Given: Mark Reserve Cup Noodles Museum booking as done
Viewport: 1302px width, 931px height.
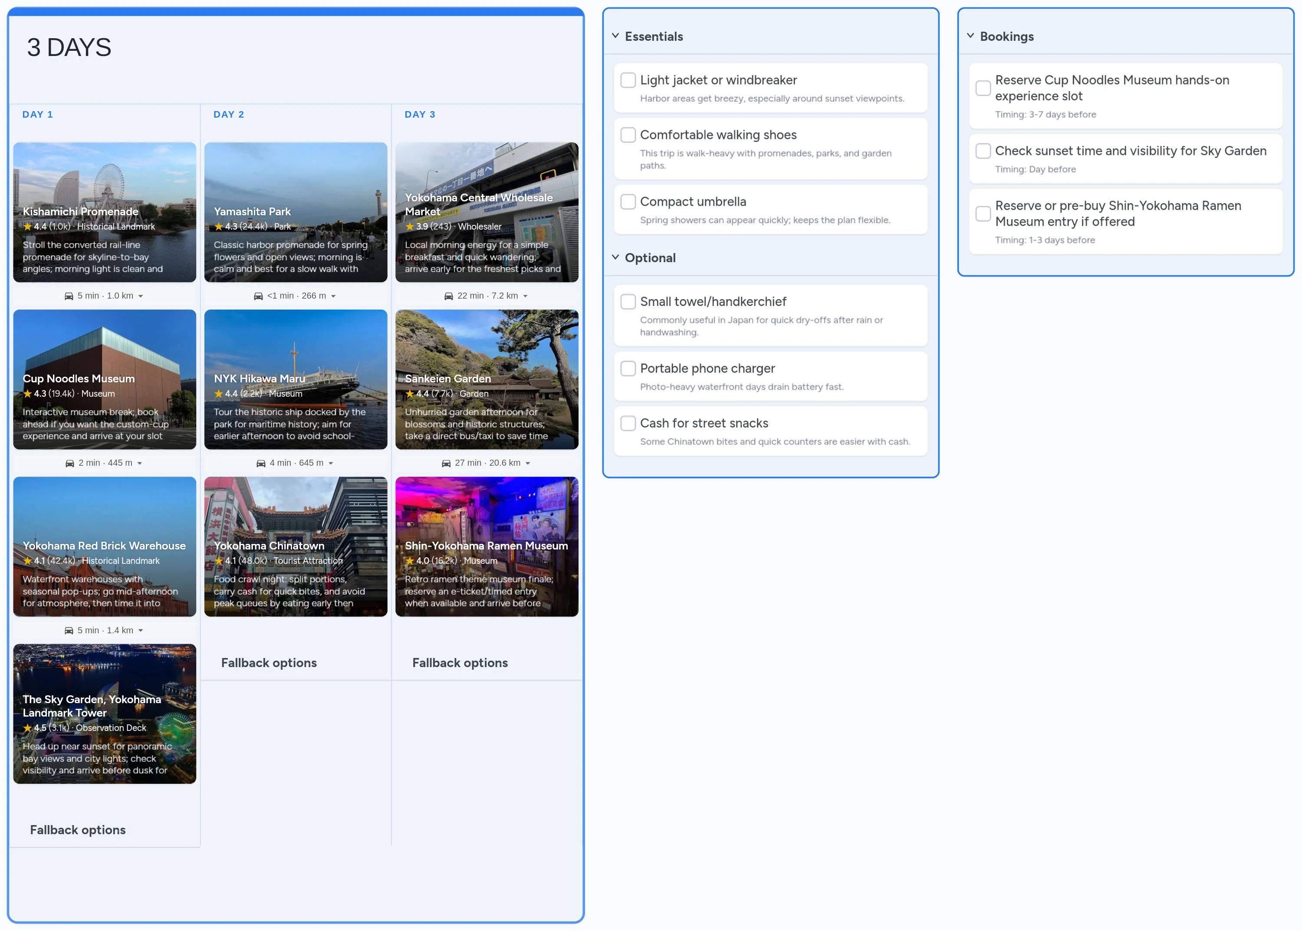Looking at the screenshot, I should pyautogui.click(x=983, y=88).
